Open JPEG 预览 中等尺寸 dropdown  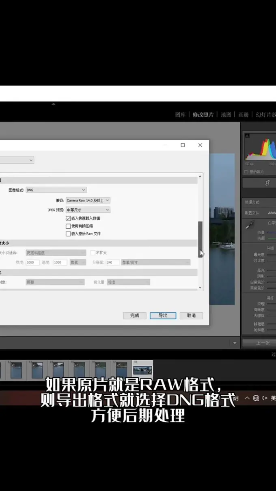pos(88,210)
